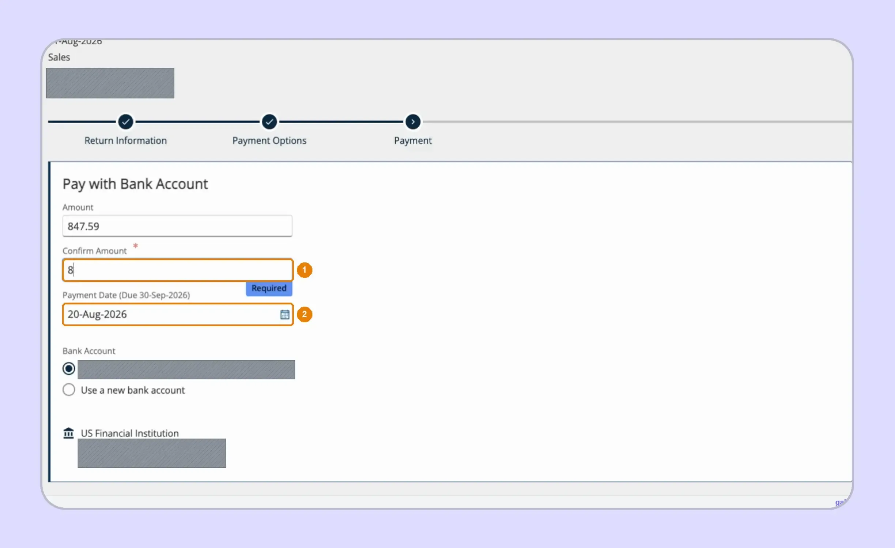Click the Return Information step checkmark

tap(125, 122)
